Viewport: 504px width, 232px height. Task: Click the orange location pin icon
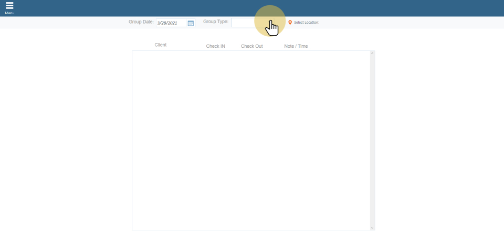click(290, 23)
